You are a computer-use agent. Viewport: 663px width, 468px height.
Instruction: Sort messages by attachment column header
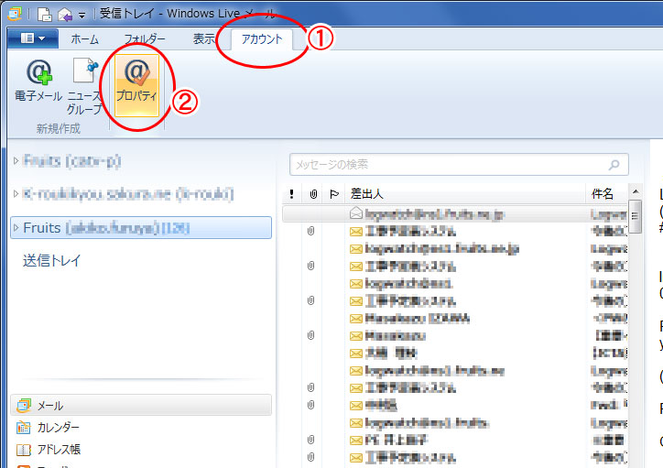312,194
